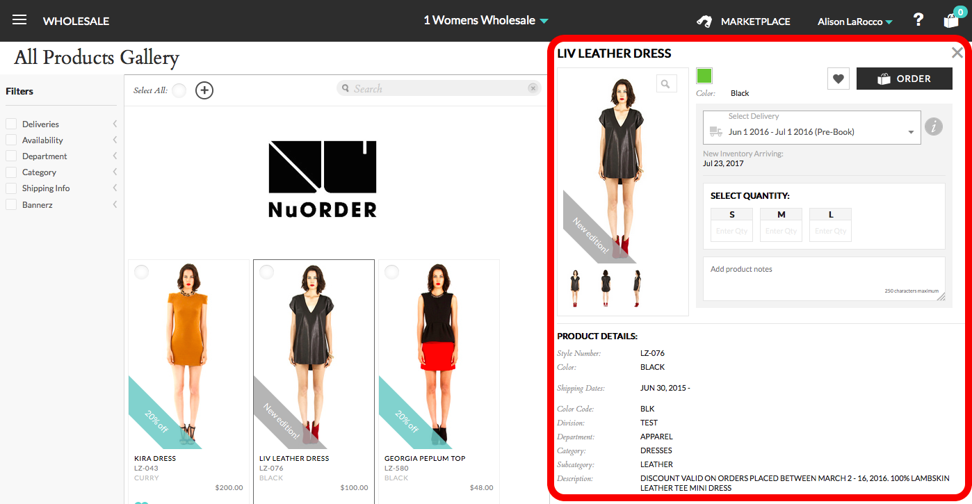Click the delivery info icon
Screen dimensions: 972x504
pos(934,127)
